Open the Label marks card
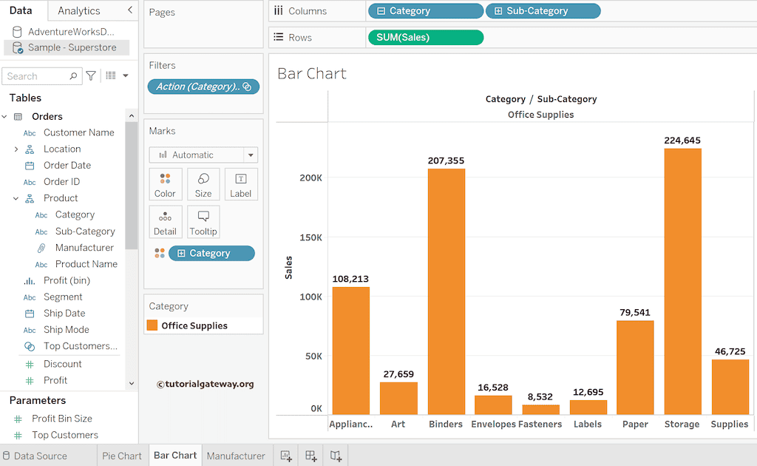 click(241, 184)
